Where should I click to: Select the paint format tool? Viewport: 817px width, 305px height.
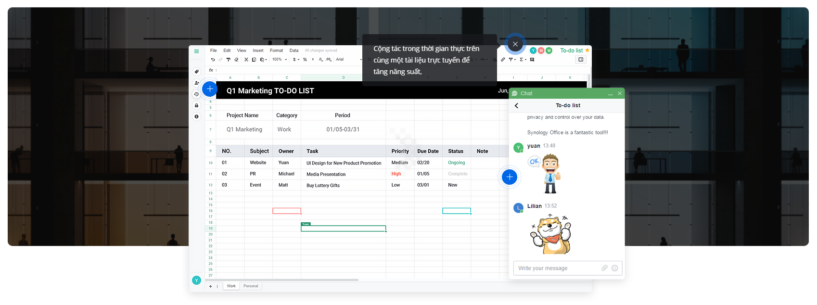pyautogui.click(x=229, y=60)
